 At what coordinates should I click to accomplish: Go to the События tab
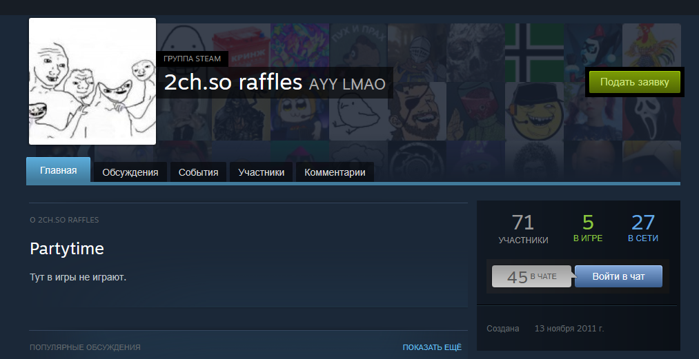pyautogui.click(x=198, y=172)
